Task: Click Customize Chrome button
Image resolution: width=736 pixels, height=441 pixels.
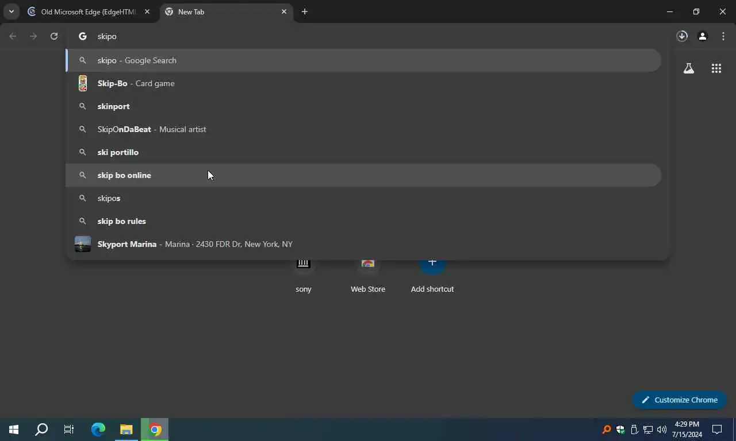Action: tap(680, 400)
